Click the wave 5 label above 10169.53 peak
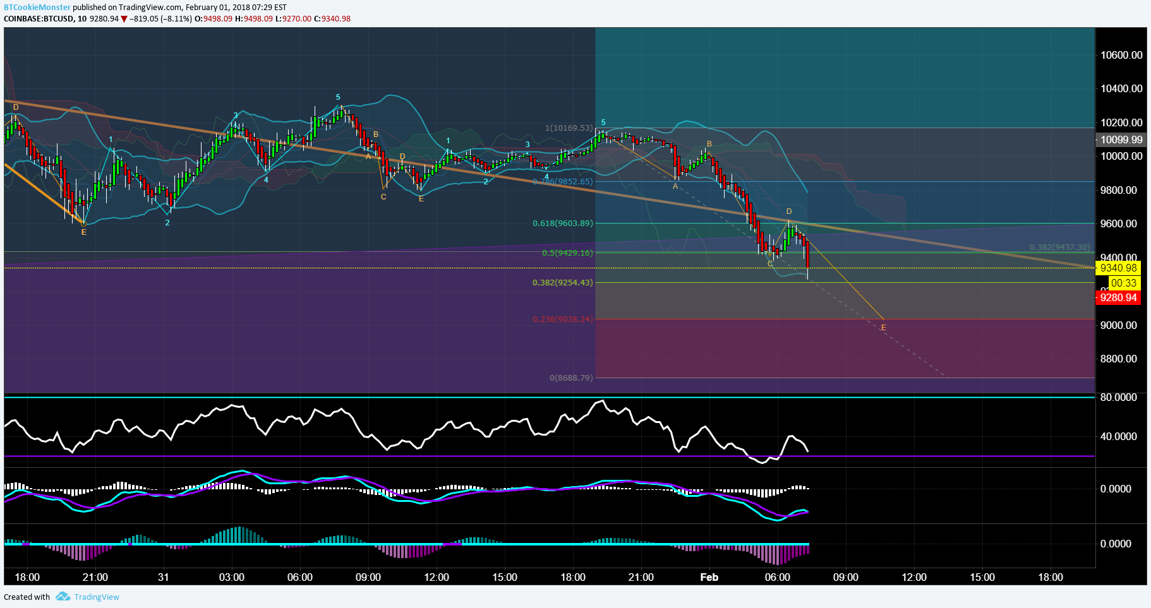This screenshot has width=1151, height=608. [x=603, y=122]
